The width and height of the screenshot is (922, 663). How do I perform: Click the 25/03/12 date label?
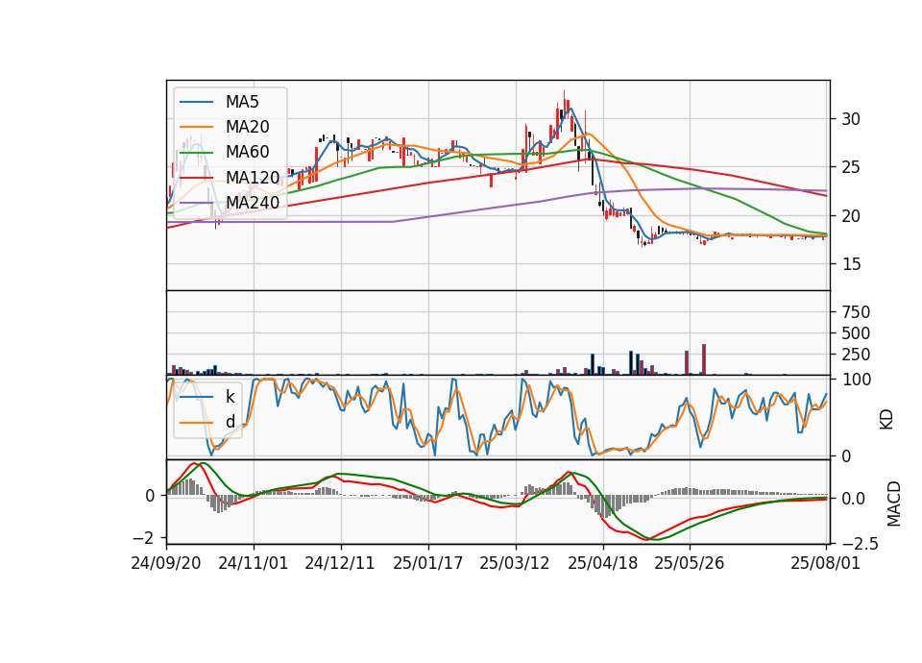click(x=515, y=563)
